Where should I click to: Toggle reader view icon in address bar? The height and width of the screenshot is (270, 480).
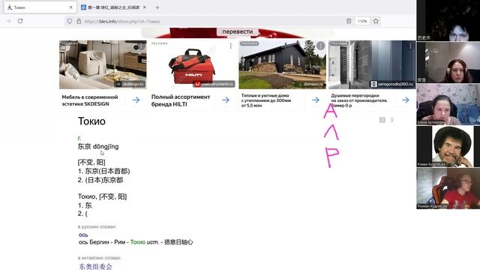click(x=349, y=21)
